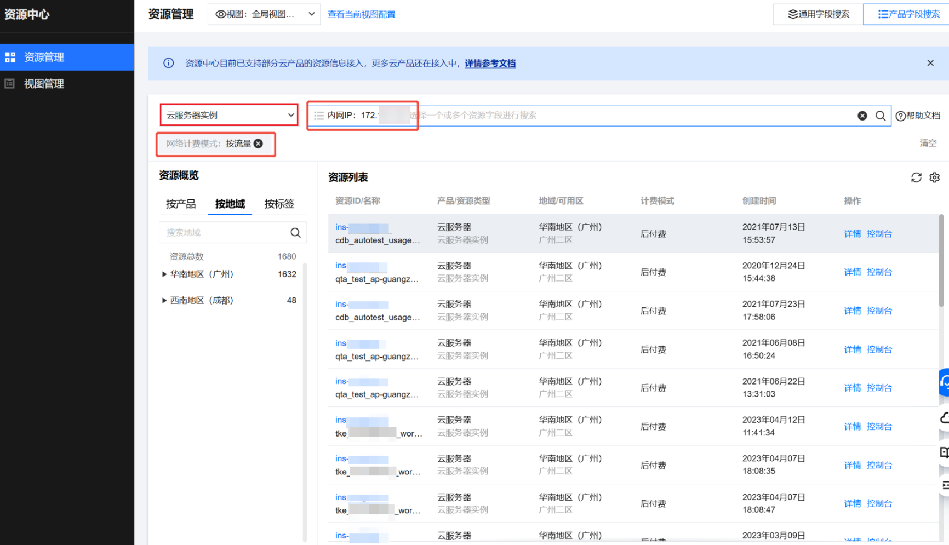Select 通用字段搜索 search mode
This screenshot has height=545, width=949.
818,14
